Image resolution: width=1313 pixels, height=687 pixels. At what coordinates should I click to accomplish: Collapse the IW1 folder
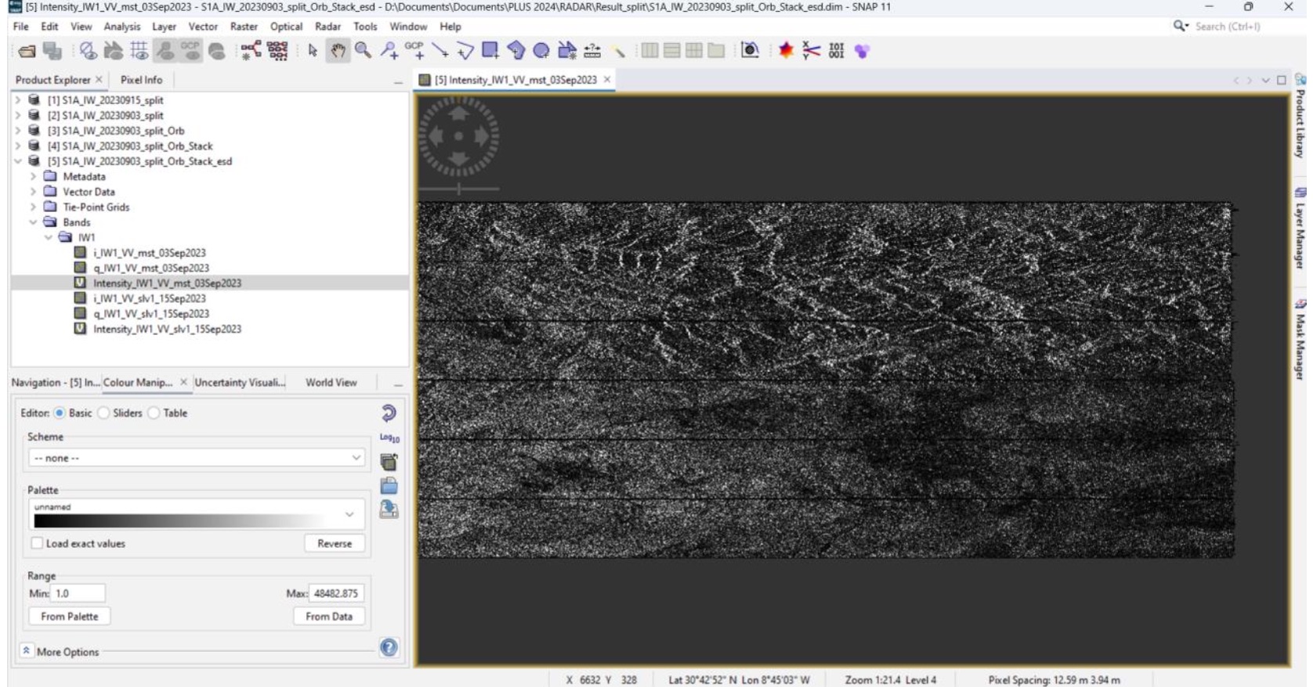(x=49, y=238)
